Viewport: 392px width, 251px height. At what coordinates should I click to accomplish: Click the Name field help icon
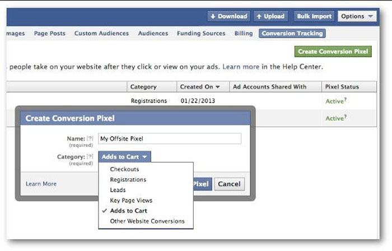pos(90,138)
